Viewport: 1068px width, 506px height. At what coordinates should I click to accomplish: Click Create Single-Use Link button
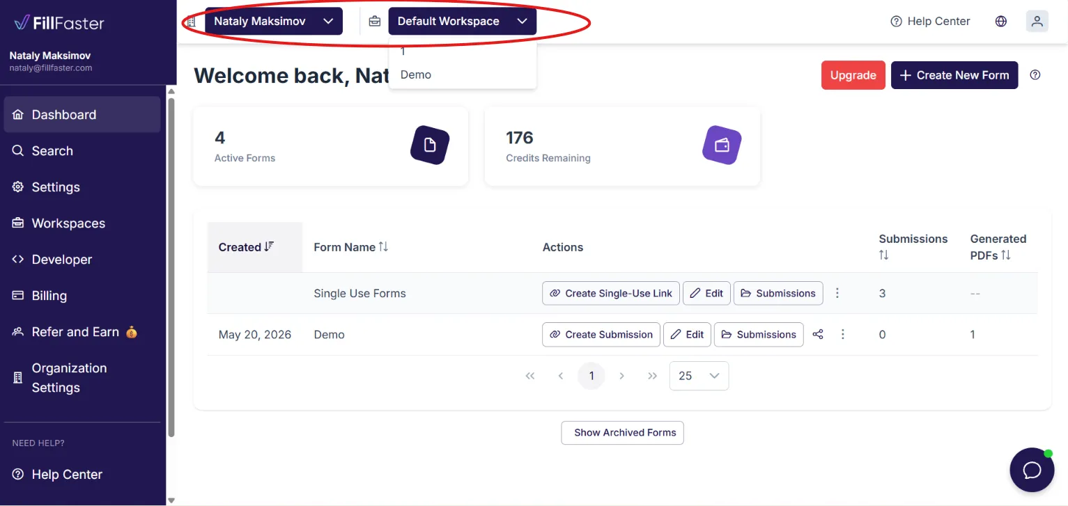[611, 293]
